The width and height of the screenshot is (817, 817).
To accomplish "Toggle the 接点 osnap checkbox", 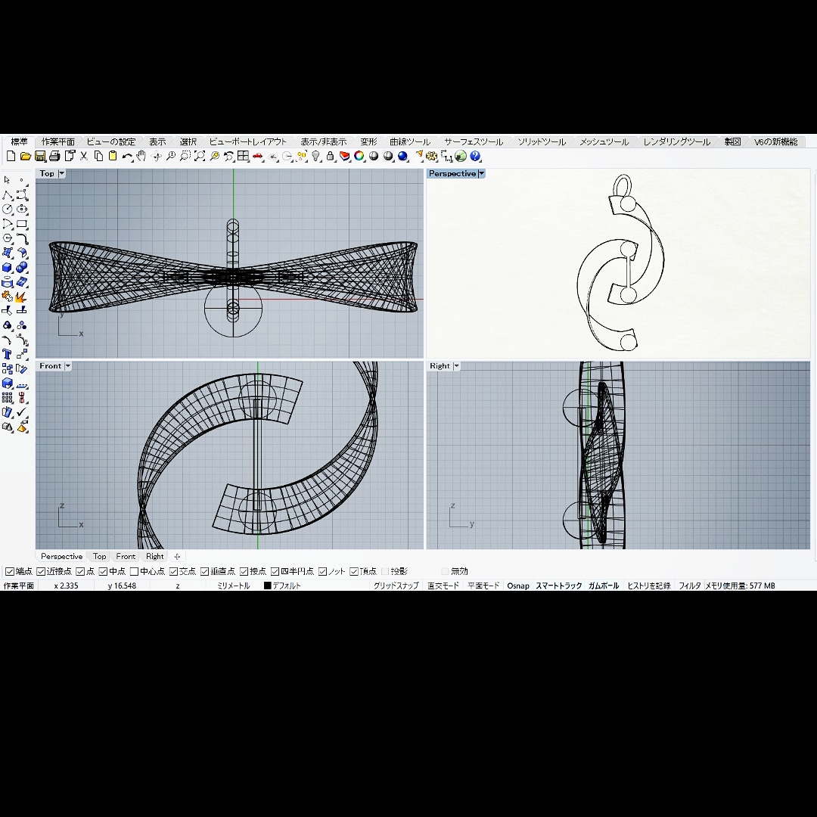I will (x=244, y=572).
